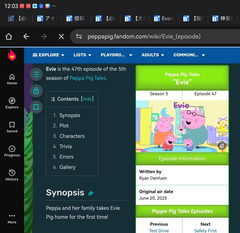240x233 pixels.
Task: Expand the LISTS dropdown menu
Action: (82, 55)
